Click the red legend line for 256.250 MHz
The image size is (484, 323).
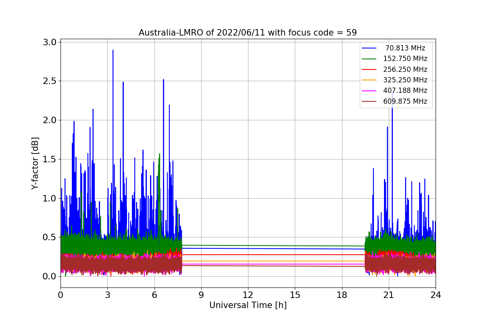pyautogui.click(x=369, y=69)
